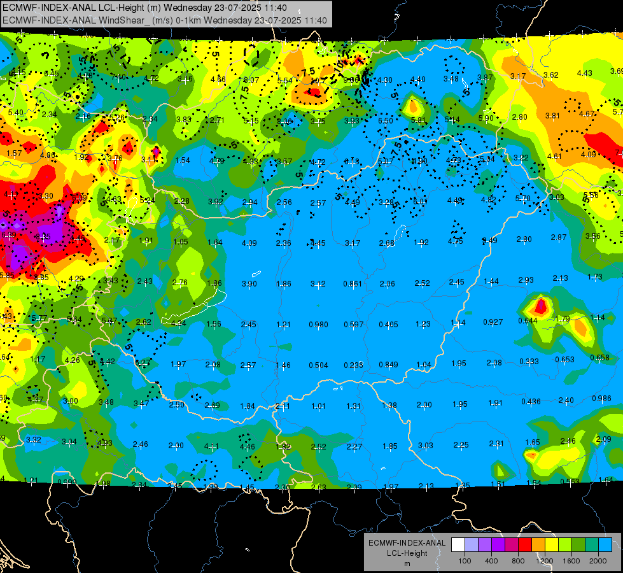Click the white swatch in the LCL-Height legend

click(458, 545)
